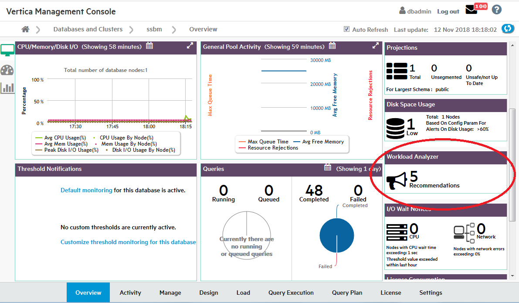Toggle Mem Usage By Node(%) legend entry
Image resolution: width=519 pixels, height=303 pixels.
[126, 144]
